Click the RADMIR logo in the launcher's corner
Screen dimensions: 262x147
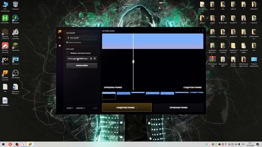[60, 31]
